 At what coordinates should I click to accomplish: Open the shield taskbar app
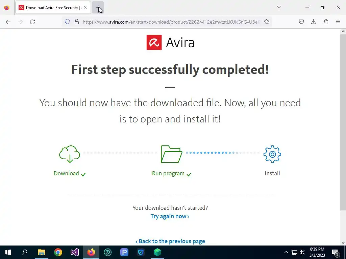point(141,252)
